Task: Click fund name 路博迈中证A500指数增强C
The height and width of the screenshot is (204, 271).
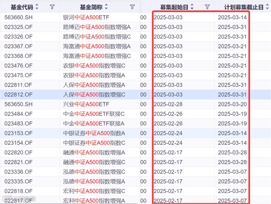Action: [97, 37]
